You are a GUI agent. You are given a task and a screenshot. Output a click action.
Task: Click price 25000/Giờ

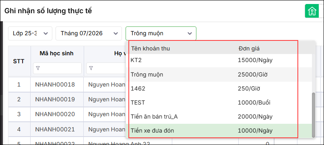click(x=253, y=75)
